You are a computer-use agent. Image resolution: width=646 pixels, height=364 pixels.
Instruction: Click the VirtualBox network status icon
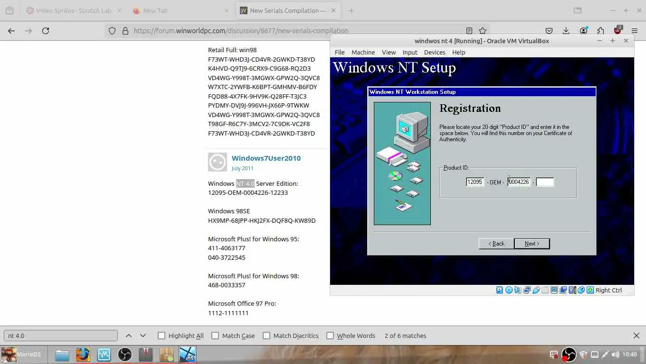click(527, 290)
